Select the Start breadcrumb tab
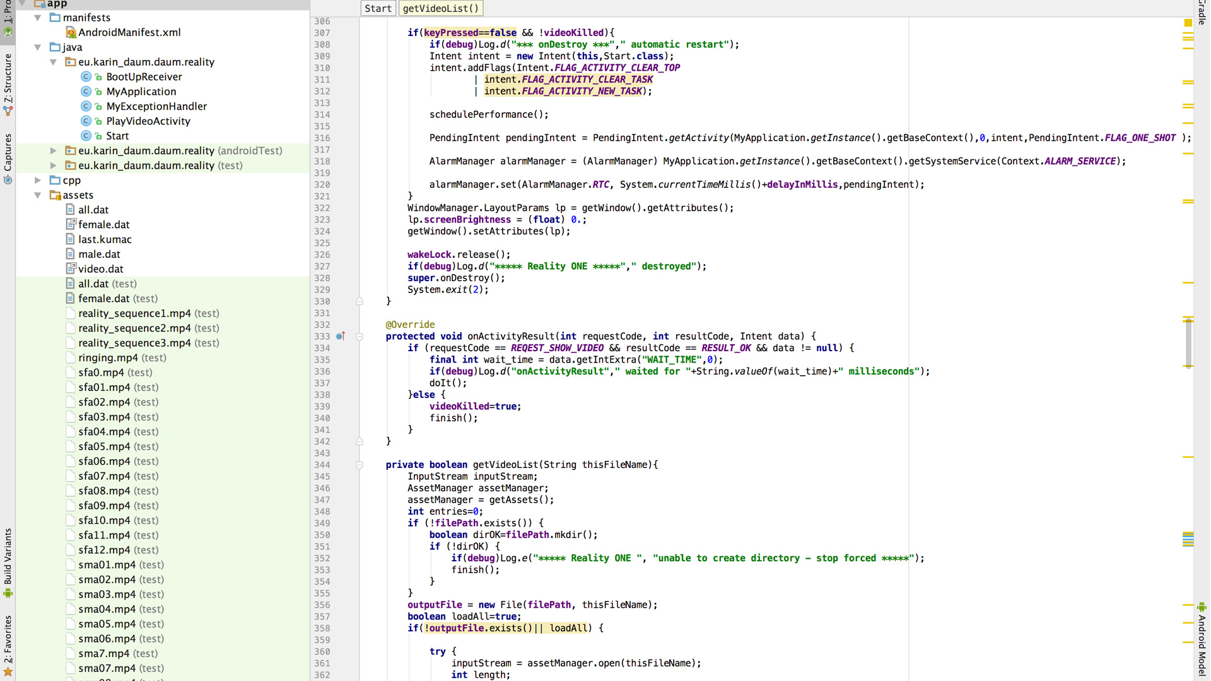The height and width of the screenshot is (681, 1211). tap(378, 8)
